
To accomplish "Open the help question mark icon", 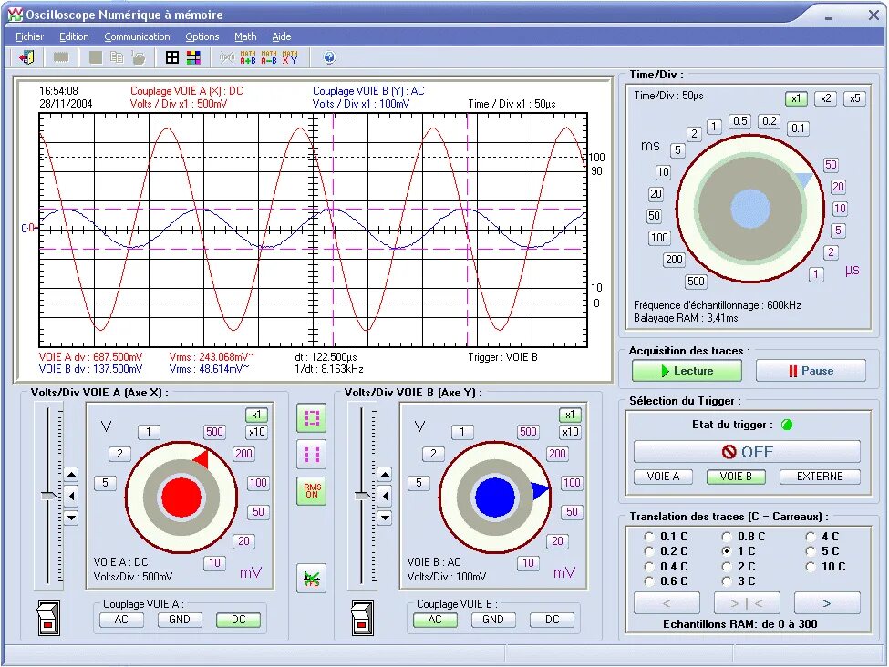I will 329,57.
